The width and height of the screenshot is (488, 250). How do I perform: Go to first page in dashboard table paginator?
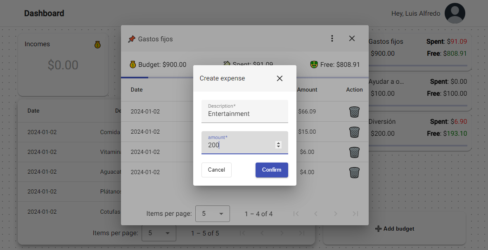pyautogui.click(x=242, y=233)
